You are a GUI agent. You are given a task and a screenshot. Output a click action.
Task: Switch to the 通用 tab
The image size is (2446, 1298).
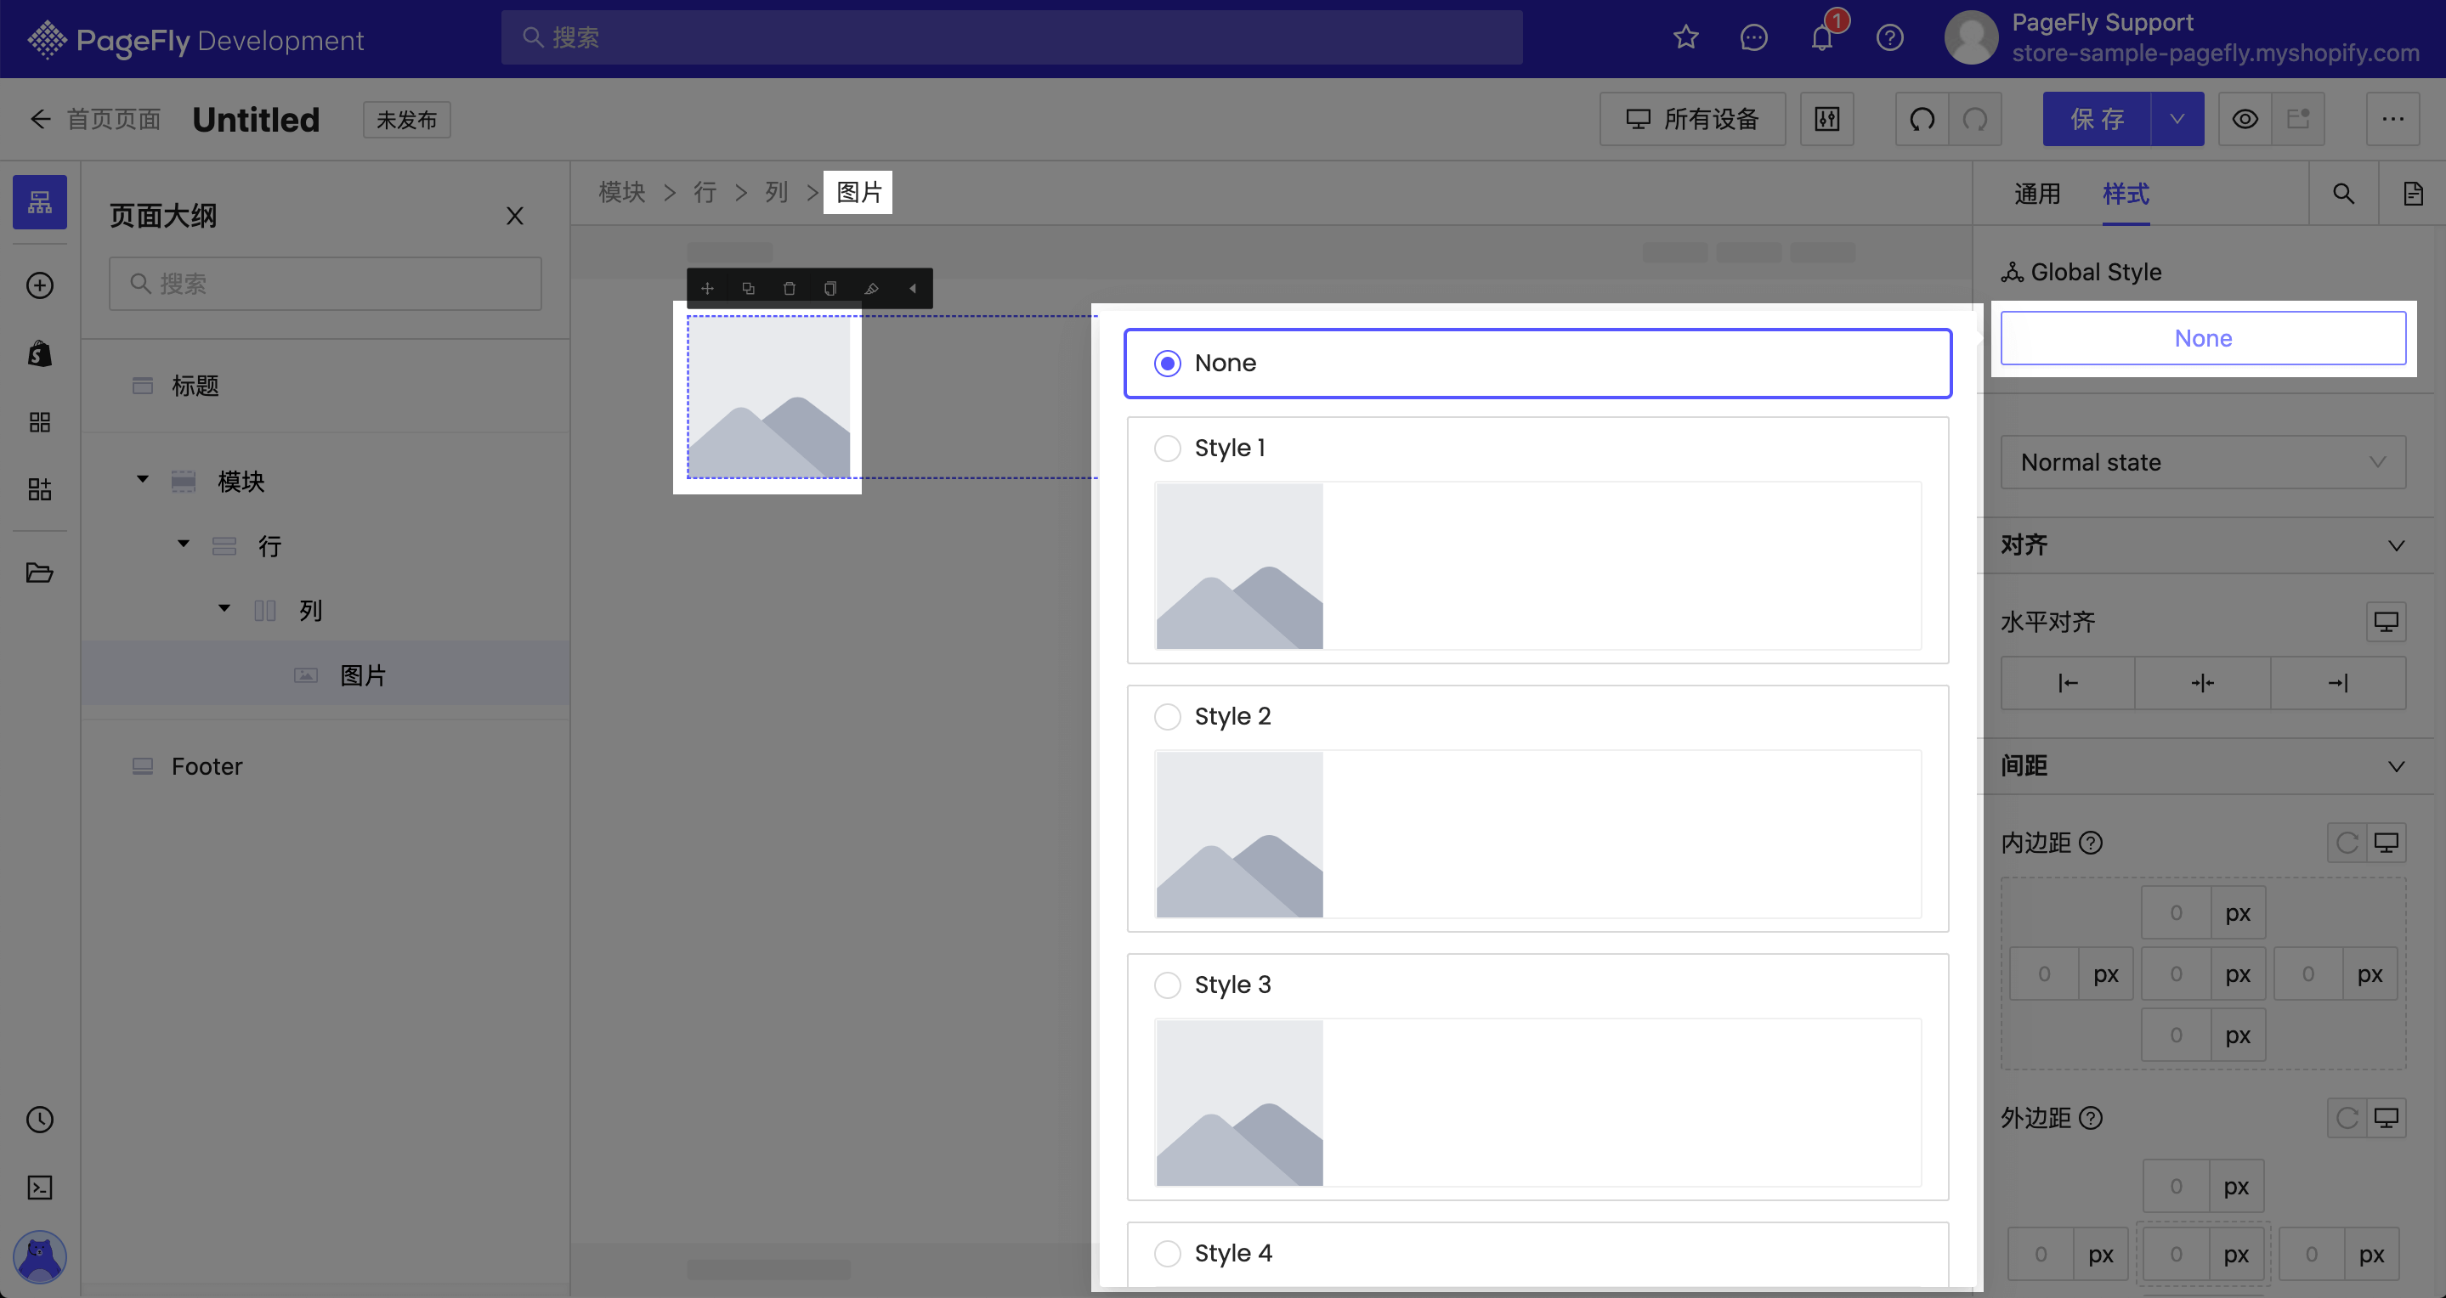click(2036, 195)
